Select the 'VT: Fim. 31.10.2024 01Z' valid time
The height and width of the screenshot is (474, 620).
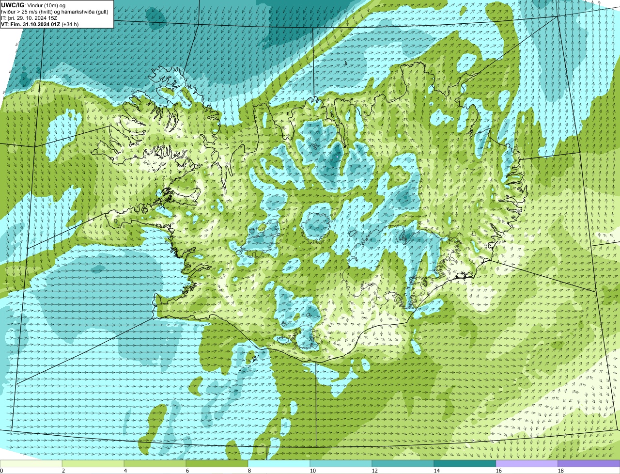tap(31, 24)
